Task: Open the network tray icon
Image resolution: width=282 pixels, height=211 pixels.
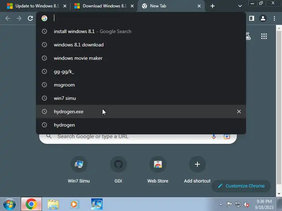Action: (238, 204)
